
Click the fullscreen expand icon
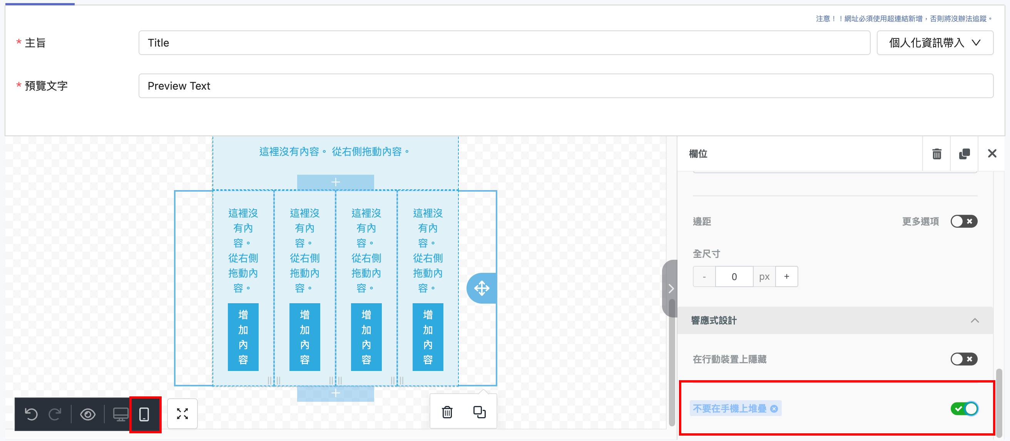pyautogui.click(x=182, y=414)
